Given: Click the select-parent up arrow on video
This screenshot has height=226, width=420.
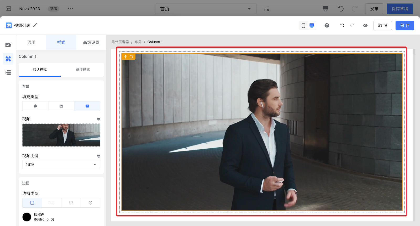Looking at the screenshot, I should tap(125, 56).
